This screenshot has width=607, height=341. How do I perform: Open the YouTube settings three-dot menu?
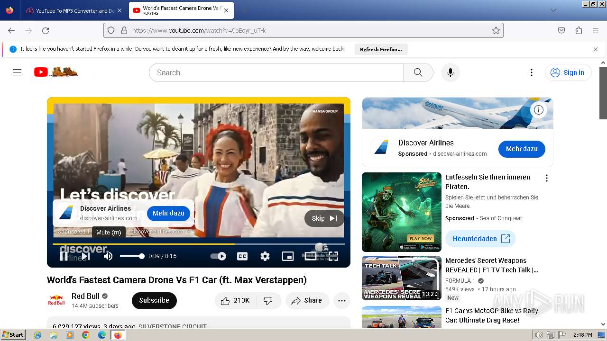pos(532,72)
